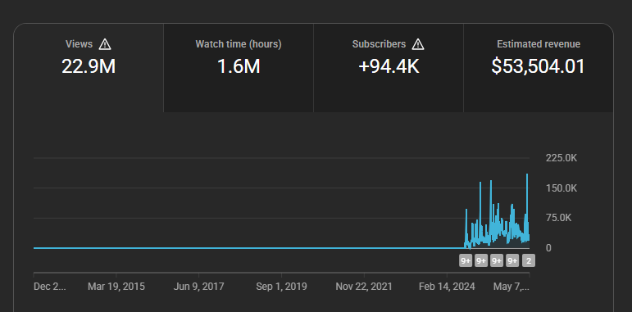The width and height of the screenshot is (632, 312).
Task: Open the second 9+ video marker badge
Action: click(481, 261)
